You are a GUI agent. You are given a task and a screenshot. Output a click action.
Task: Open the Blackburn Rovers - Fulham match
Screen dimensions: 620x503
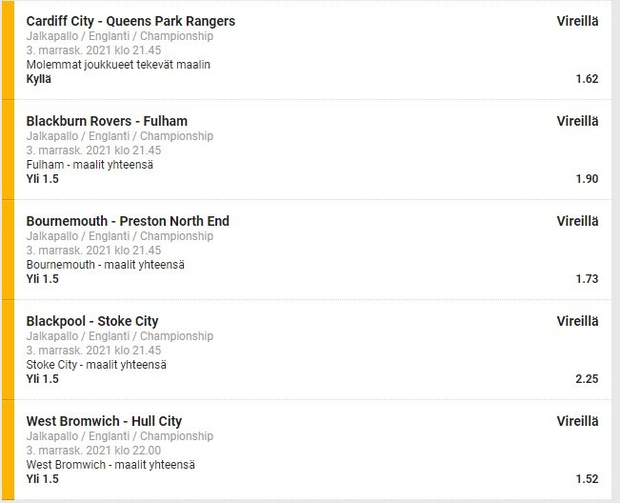(107, 121)
